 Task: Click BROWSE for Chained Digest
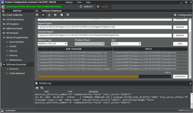(180, 36)
